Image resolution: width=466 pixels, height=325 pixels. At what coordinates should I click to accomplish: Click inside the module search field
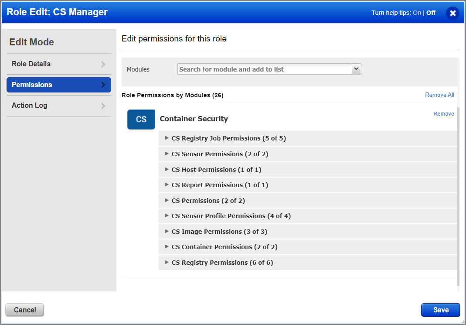click(x=262, y=69)
